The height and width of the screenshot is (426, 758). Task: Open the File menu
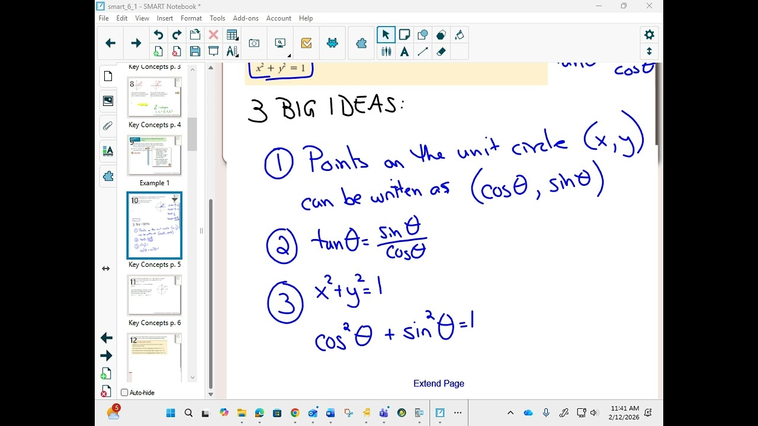tap(104, 18)
